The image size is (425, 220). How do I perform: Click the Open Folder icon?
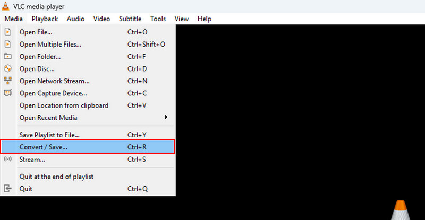tap(7, 56)
